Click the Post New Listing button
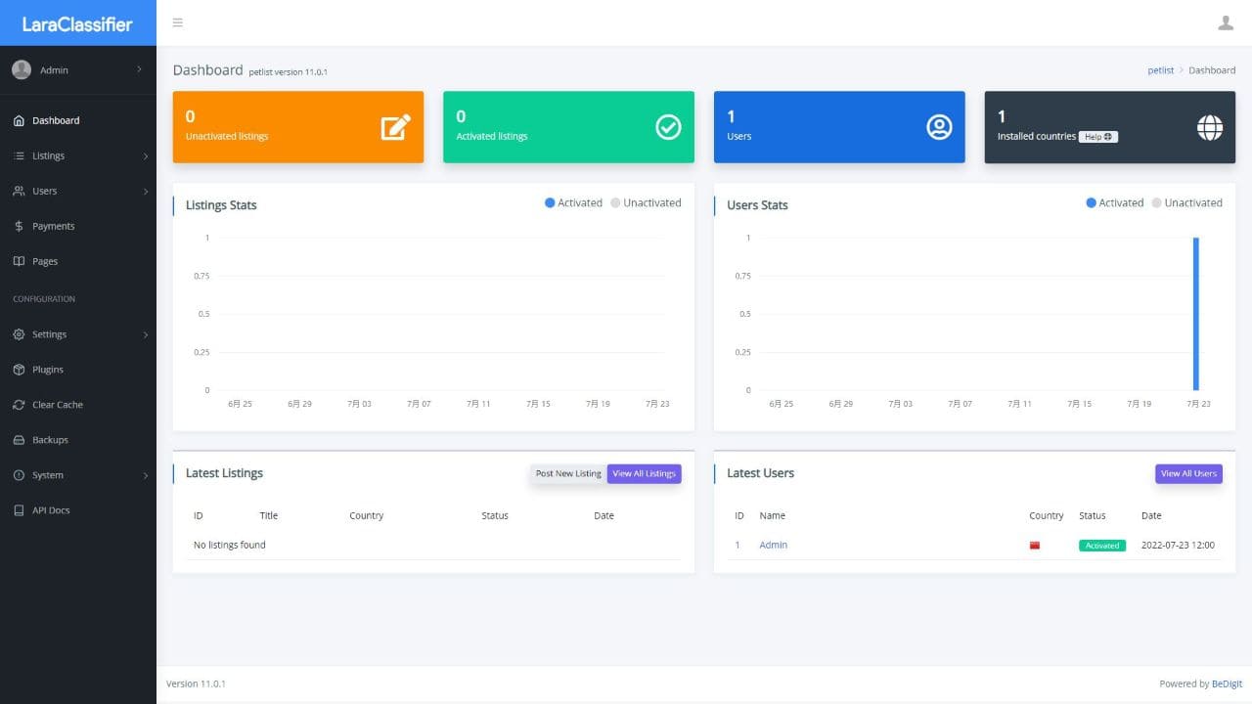Image resolution: width=1252 pixels, height=704 pixels. [568, 473]
